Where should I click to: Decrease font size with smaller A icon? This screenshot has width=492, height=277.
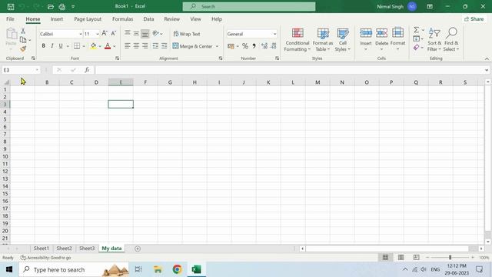(114, 33)
